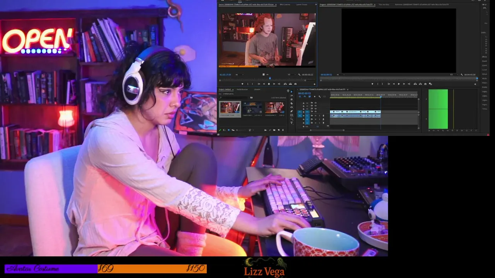Toggle the lock on the V1 track
Screen dimensions: 495x278
tap(304, 112)
